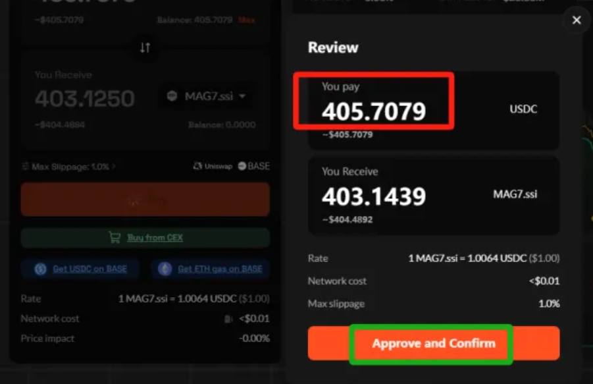Click Balance: 405.7079 text
Screen dimensions: 593x384
click(x=195, y=20)
